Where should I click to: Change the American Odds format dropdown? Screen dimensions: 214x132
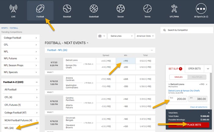point(145,36)
